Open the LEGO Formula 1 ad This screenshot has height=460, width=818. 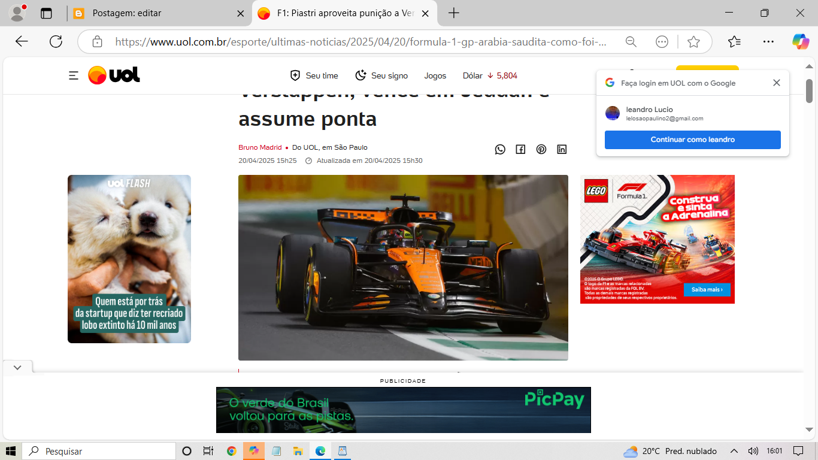658,239
